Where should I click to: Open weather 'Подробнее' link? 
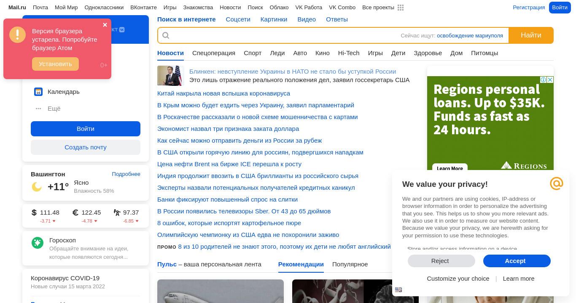(126, 174)
